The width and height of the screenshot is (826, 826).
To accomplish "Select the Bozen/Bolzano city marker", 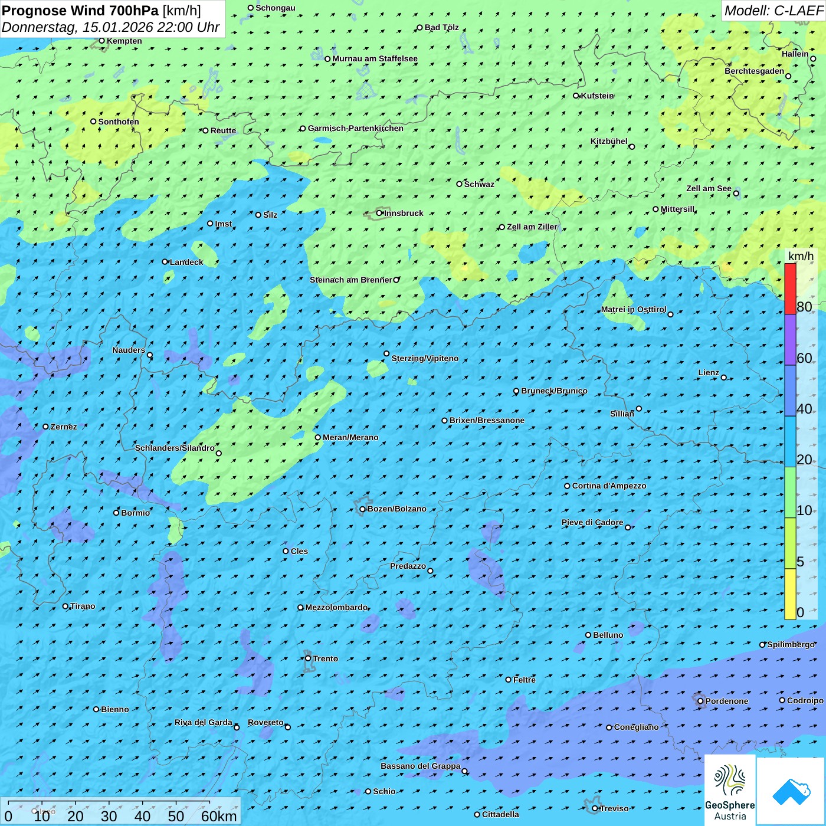I will [x=362, y=509].
